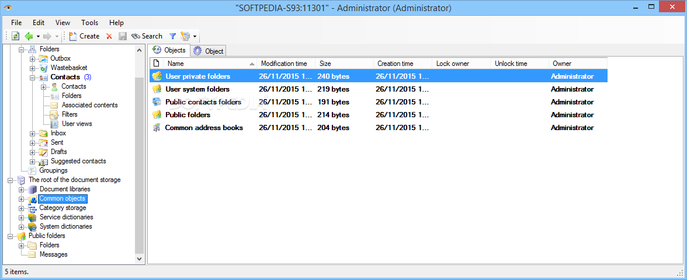Select the Category storage tree item
This screenshot has height=280, width=687.
63,208
